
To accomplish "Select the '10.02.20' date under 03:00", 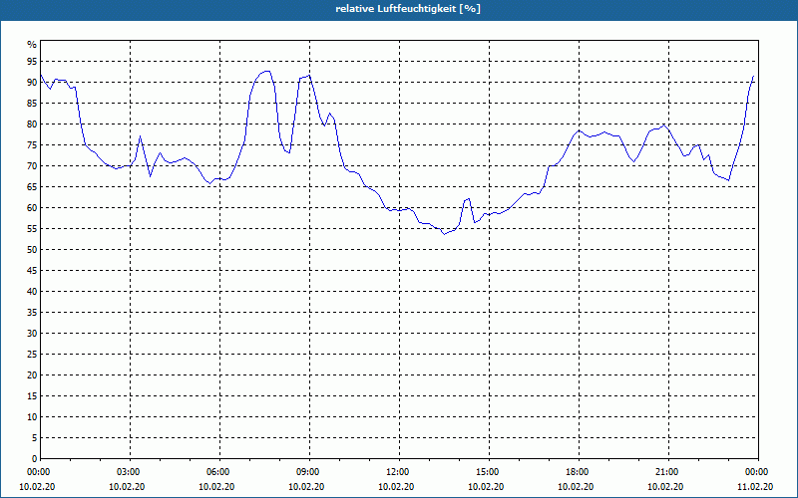I will (x=128, y=487).
